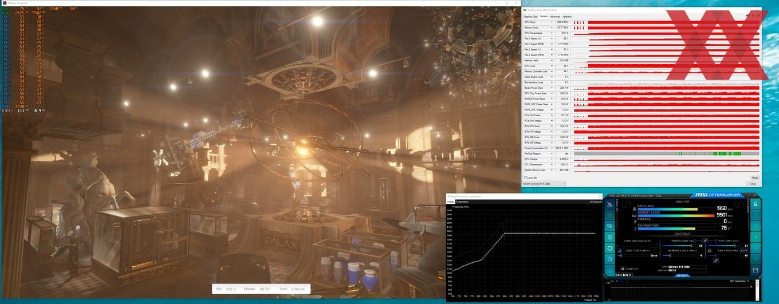Click the GPU-Z screenshot camera icon
779x304 pixels.
(747, 15)
